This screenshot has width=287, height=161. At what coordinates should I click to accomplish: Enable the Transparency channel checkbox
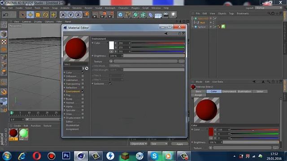[83, 84]
